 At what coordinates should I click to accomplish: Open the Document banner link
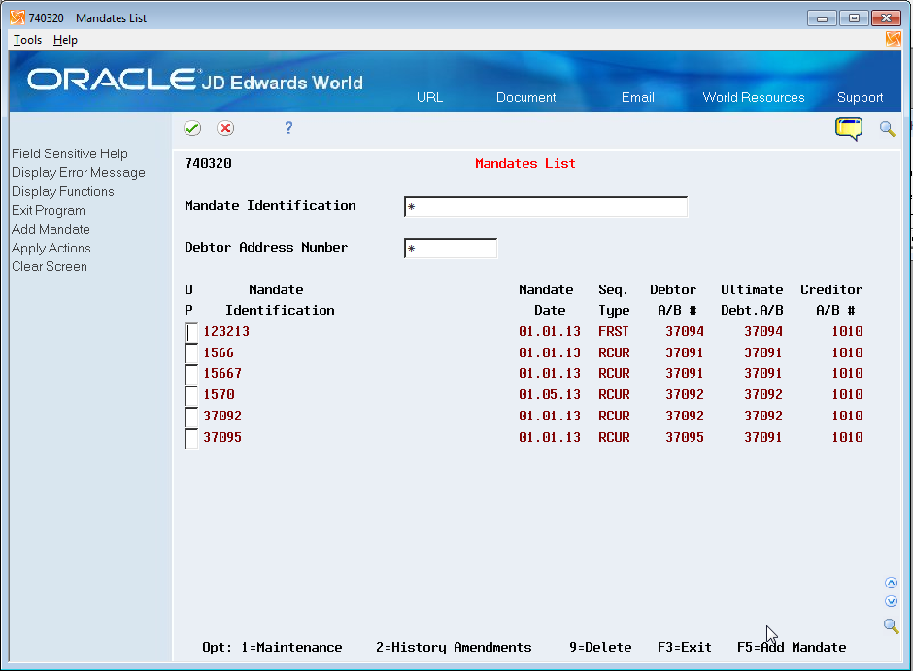pos(525,97)
